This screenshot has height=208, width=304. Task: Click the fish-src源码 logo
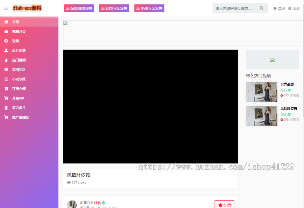tap(27, 8)
